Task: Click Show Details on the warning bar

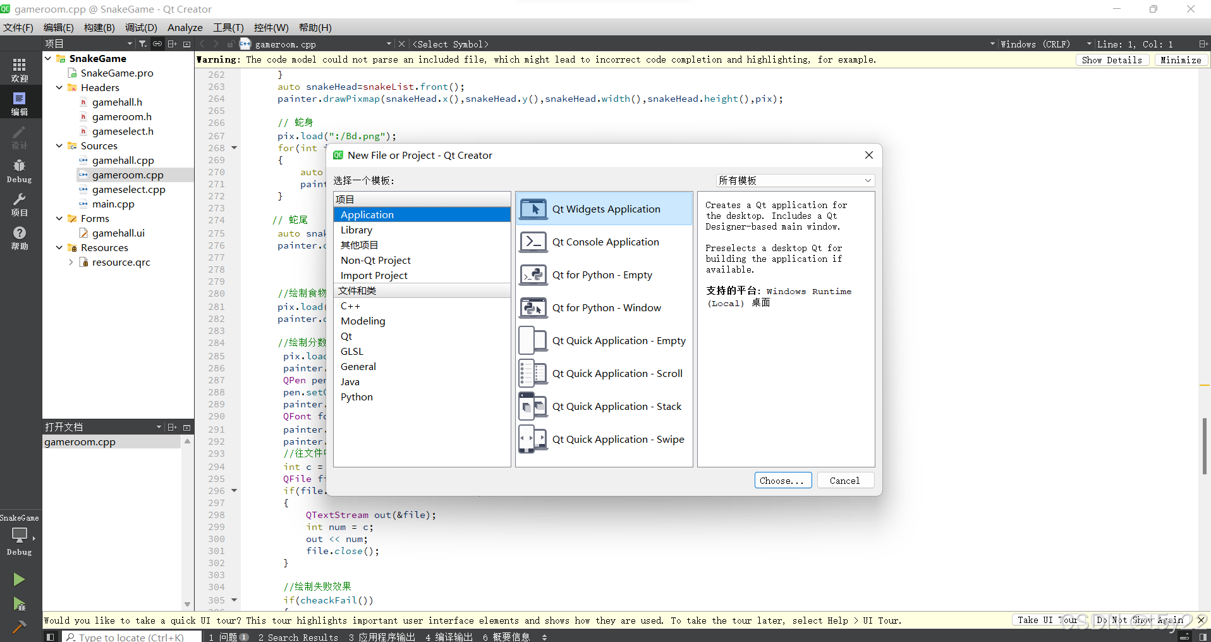Action: point(1112,60)
